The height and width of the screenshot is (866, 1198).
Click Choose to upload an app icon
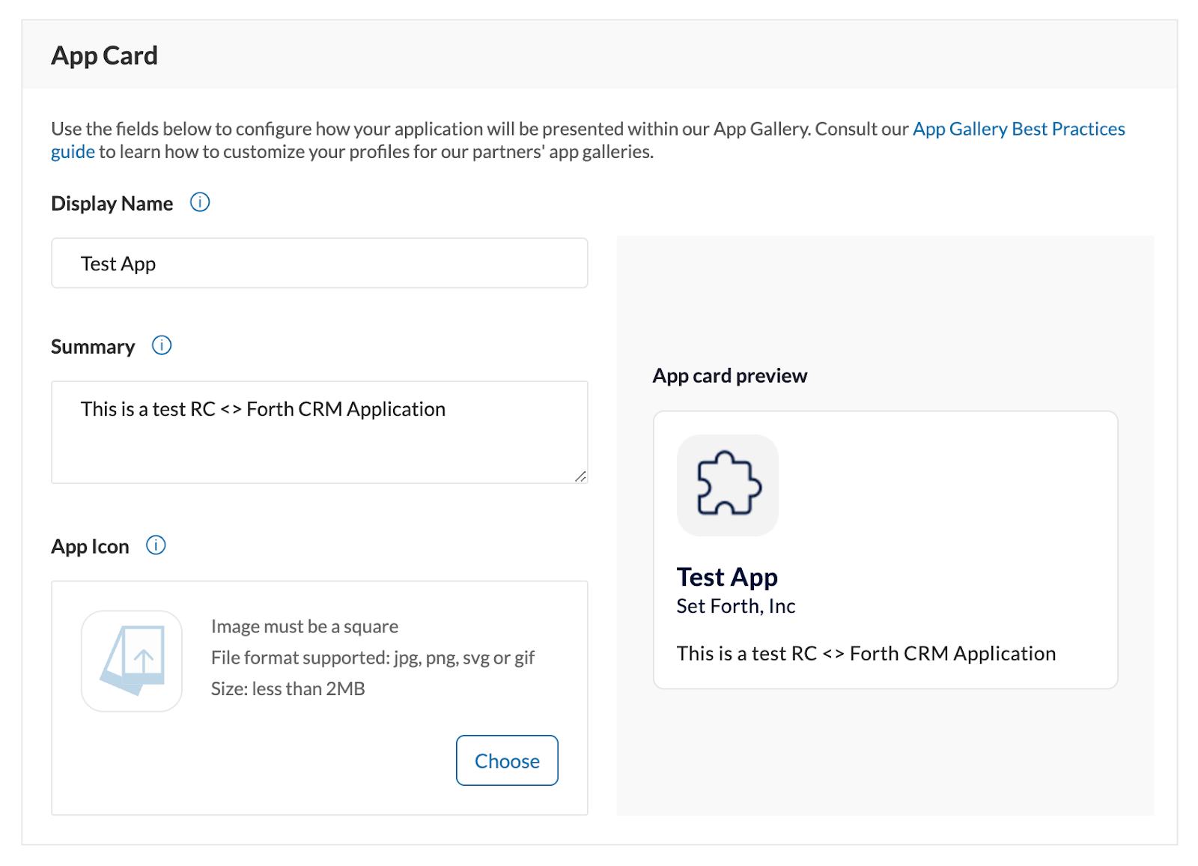(507, 760)
